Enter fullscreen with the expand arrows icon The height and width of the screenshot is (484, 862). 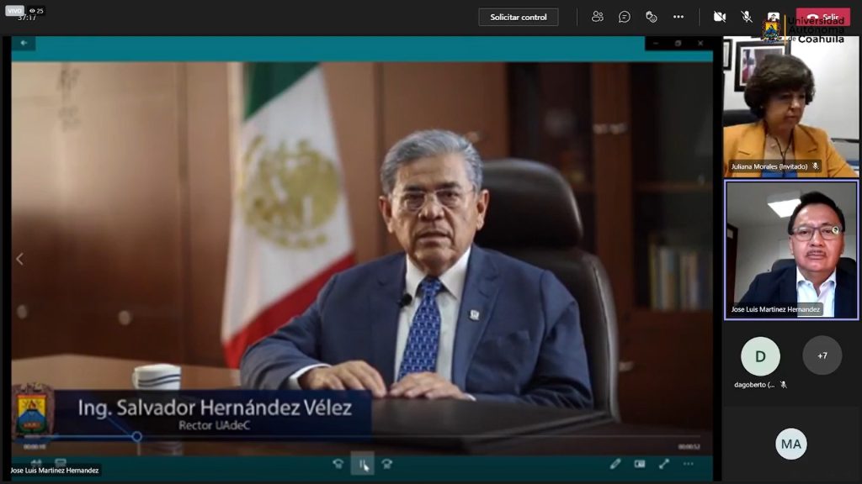[664, 463]
